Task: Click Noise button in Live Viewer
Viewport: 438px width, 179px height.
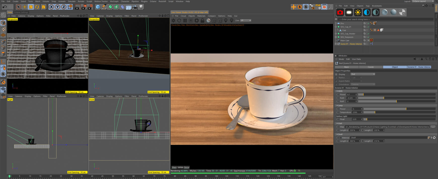Action: pos(187,167)
